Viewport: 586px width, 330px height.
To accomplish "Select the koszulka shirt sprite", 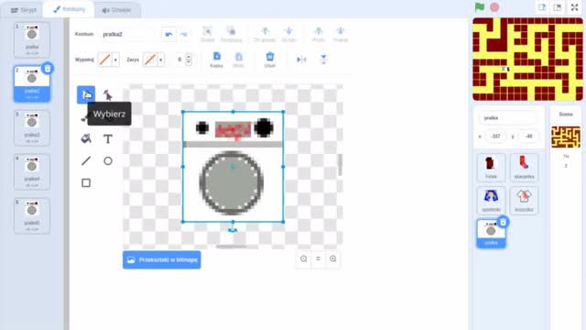I will click(524, 201).
